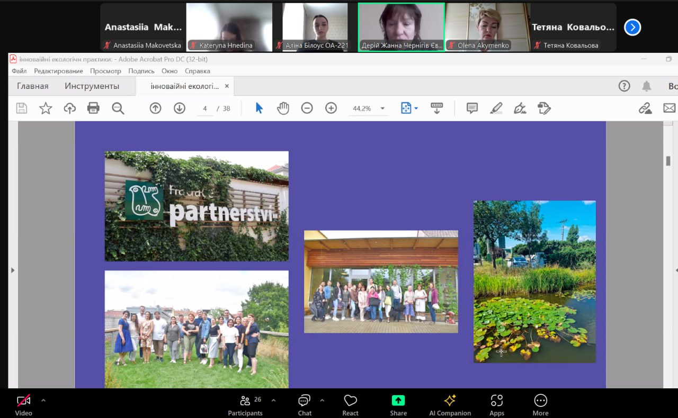Click the green Share button

[398, 405]
